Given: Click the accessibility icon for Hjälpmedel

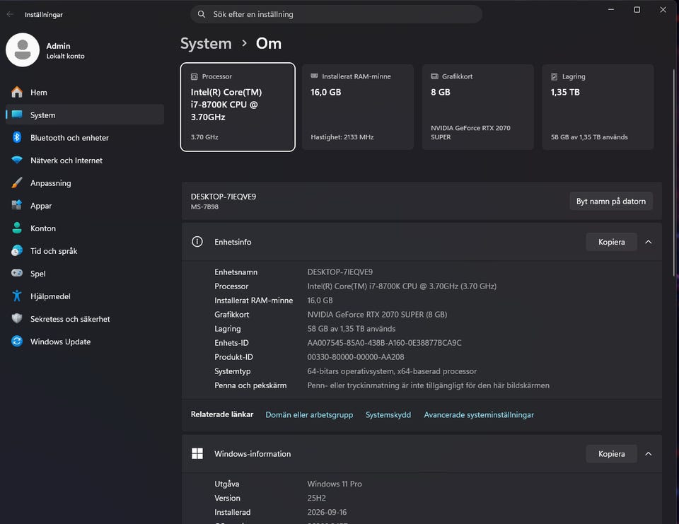Looking at the screenshot, I should click(x=17, y=296).
